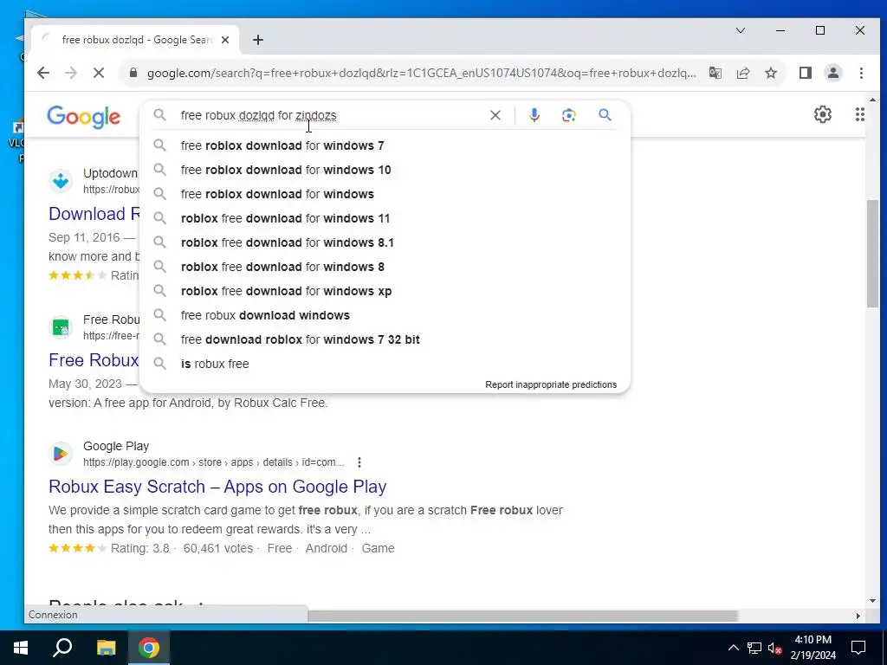
Task: Open Google quick settings gear
Action: tap(823, 114)
